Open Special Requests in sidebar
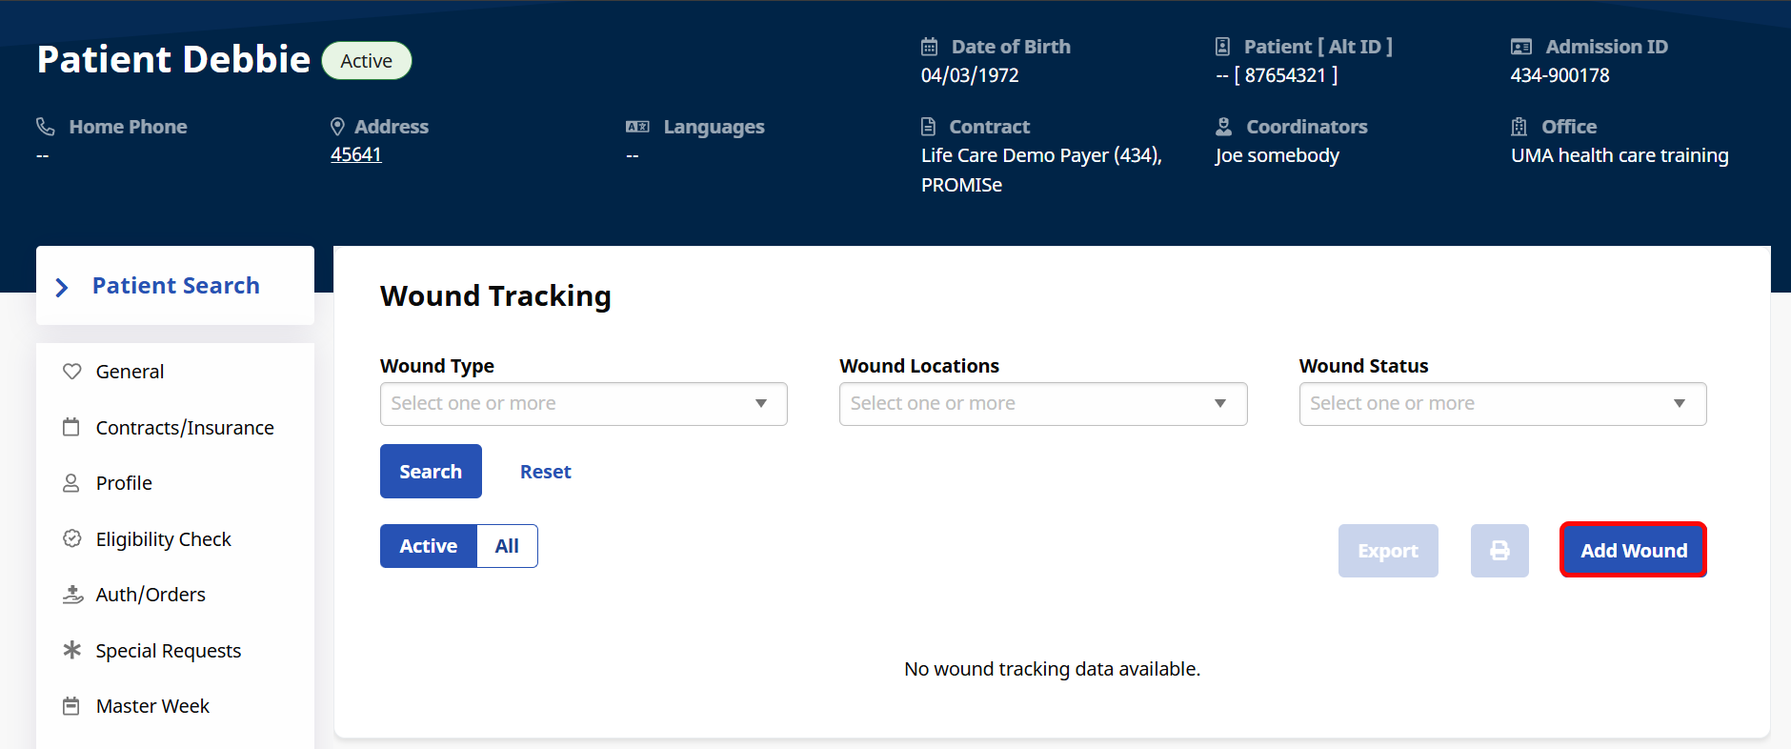1791x749 pixels. [x=169, y=651]
